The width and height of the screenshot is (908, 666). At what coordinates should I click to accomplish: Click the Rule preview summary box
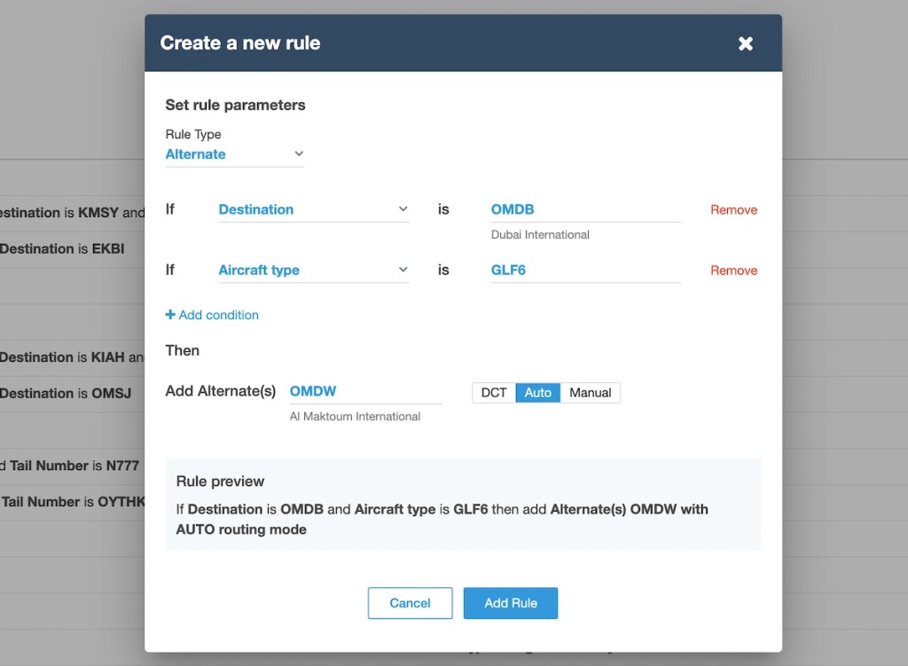click(462, 505)
